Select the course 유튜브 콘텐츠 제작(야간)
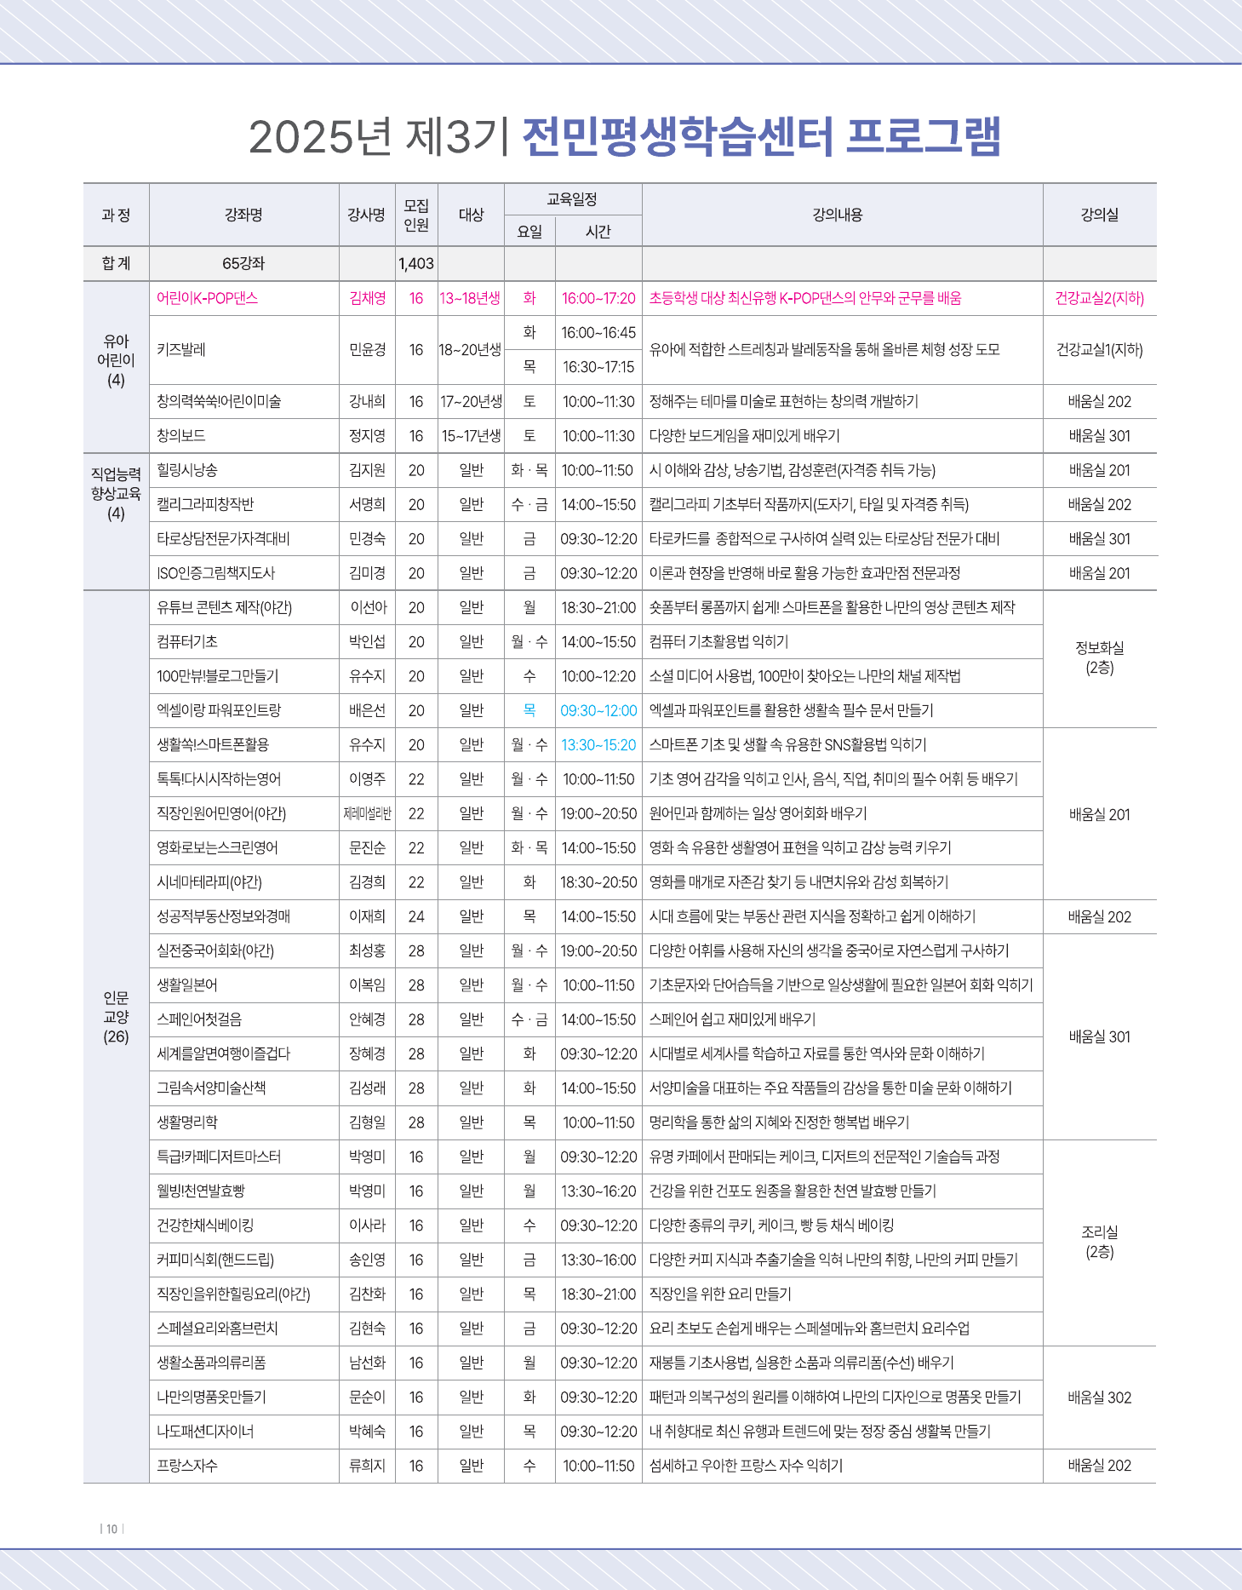The height and width of the screenshot is (1590, 1242). (x=224, y=607)
